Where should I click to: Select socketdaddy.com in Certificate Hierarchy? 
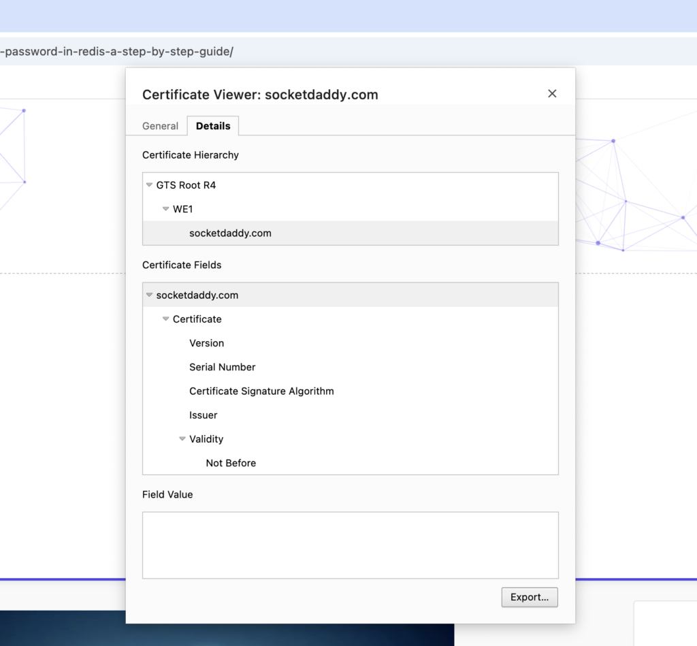coord(351,233)
